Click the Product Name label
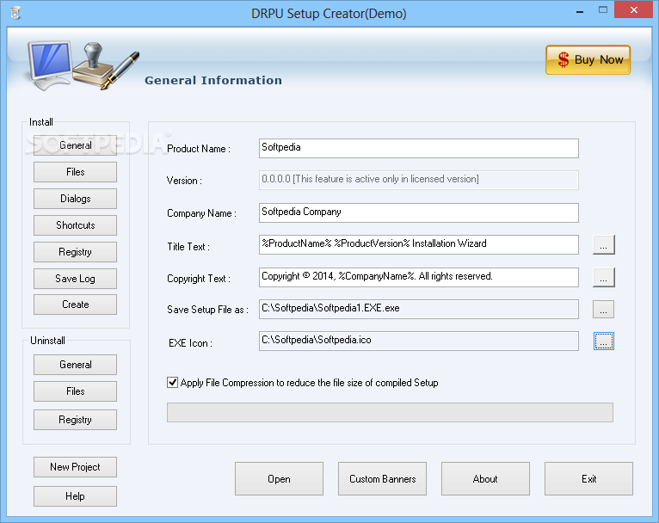 point(199,149)
